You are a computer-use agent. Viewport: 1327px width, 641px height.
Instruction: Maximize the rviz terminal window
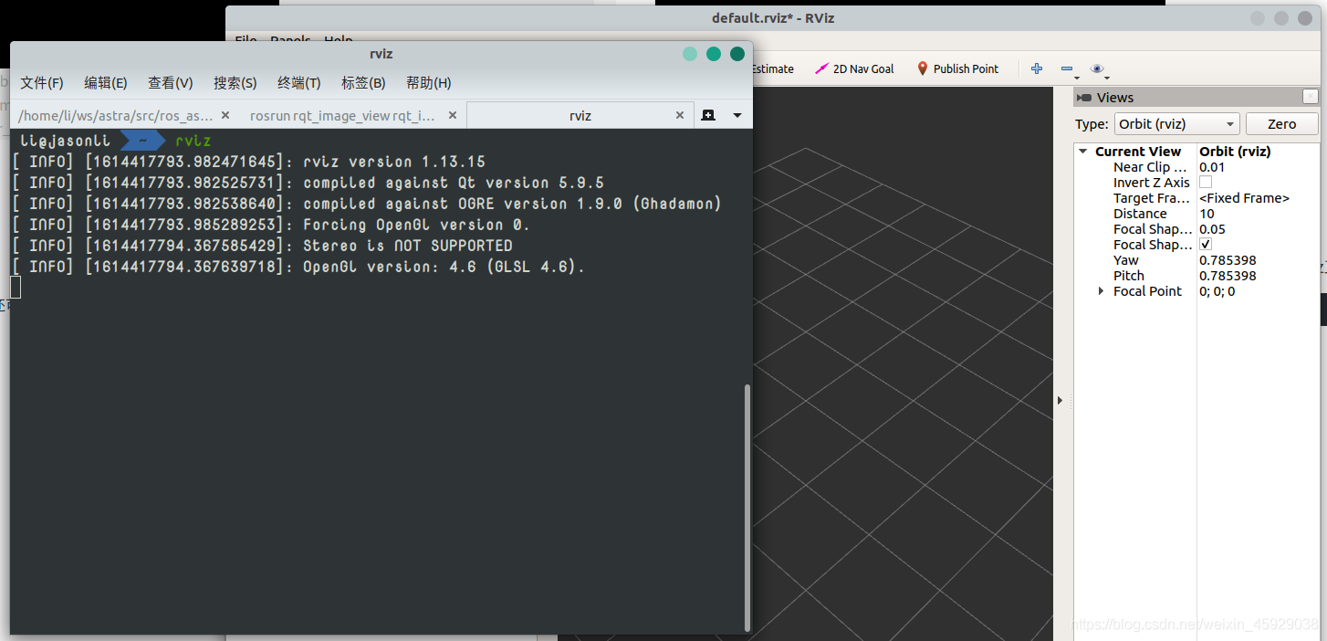click(714, 54)
